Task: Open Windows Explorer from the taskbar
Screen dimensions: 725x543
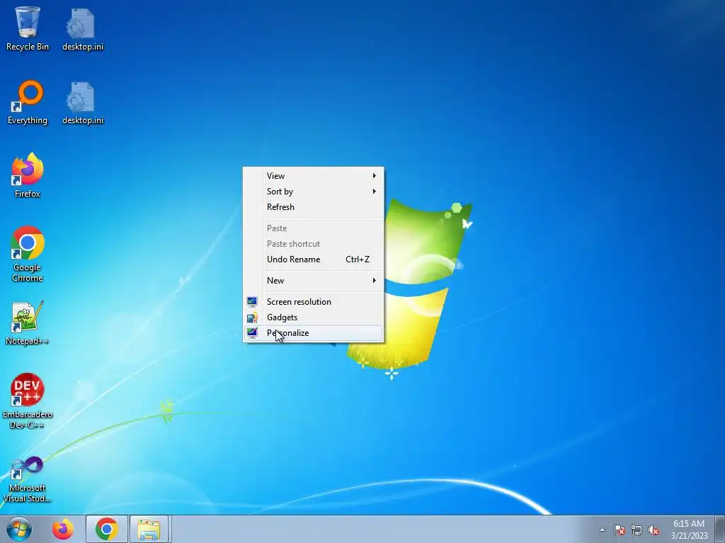Action: click(149, 529)
